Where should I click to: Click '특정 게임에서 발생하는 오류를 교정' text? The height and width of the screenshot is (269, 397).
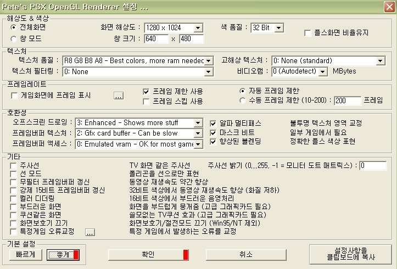182,231
